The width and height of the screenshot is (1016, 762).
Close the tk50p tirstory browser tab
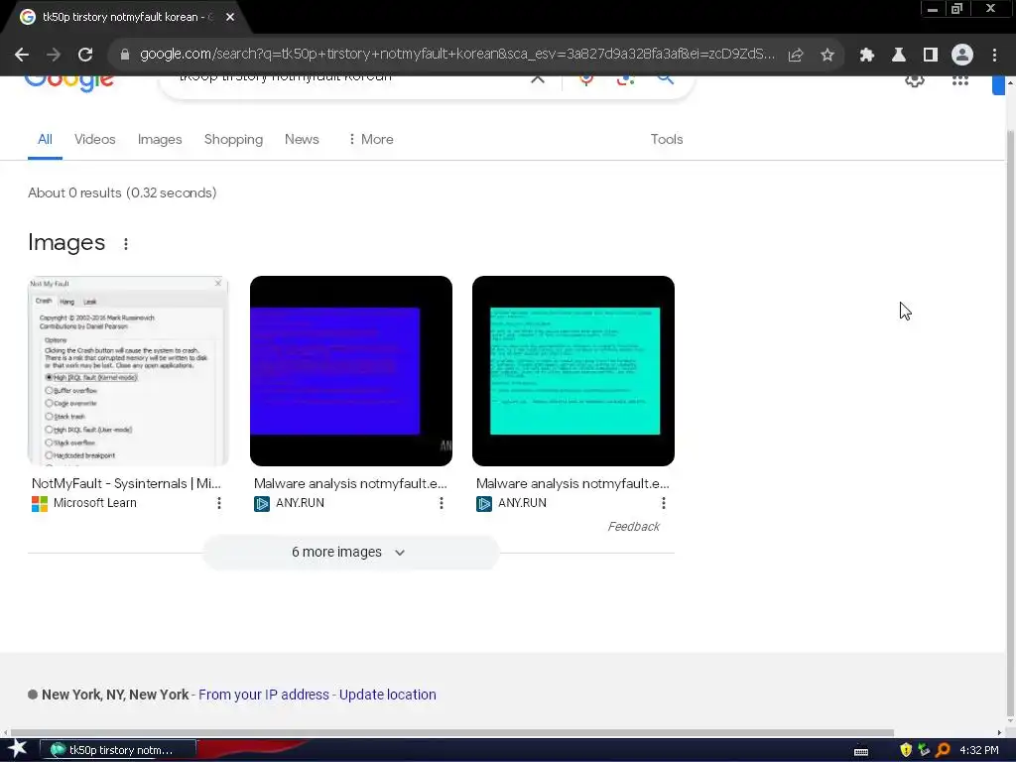click(x=230, y=17)
